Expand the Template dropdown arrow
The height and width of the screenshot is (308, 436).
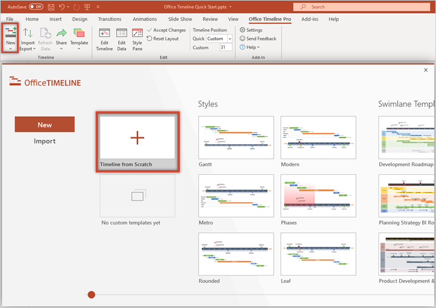click(x=79, y=49)
